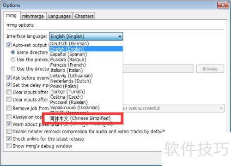231x166 pixels.
Task: Open the 'was successfull' dropdown
Action: (174, 108)
